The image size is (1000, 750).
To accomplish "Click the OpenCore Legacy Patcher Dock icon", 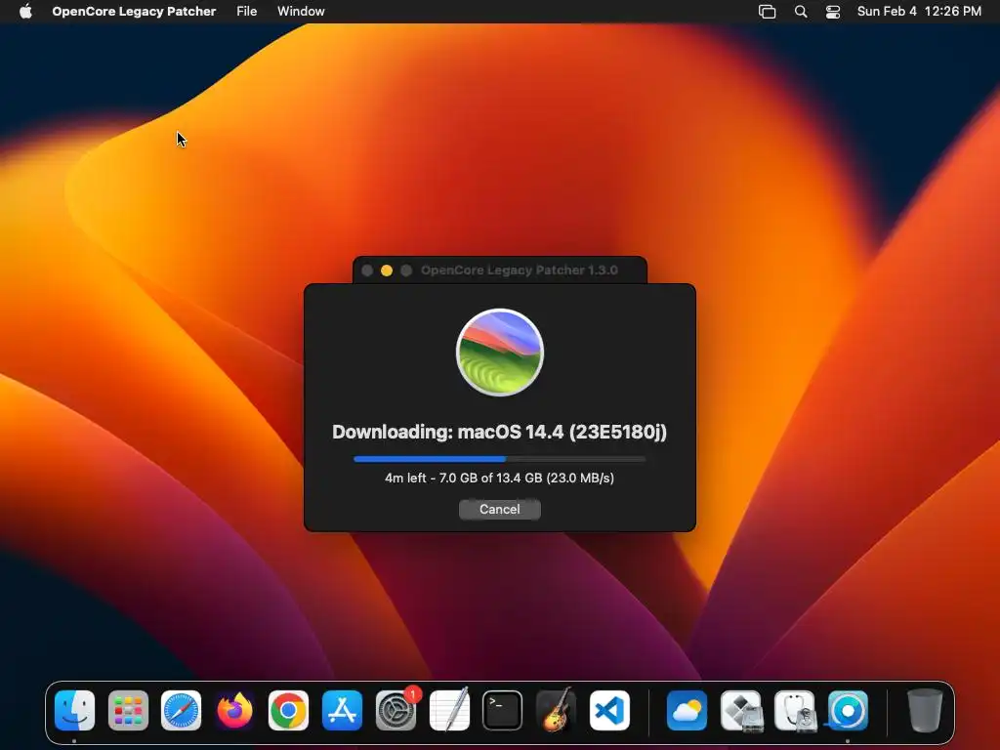I will tap(848, 711).
